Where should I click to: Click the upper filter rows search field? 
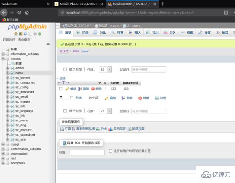pos(149,69)
